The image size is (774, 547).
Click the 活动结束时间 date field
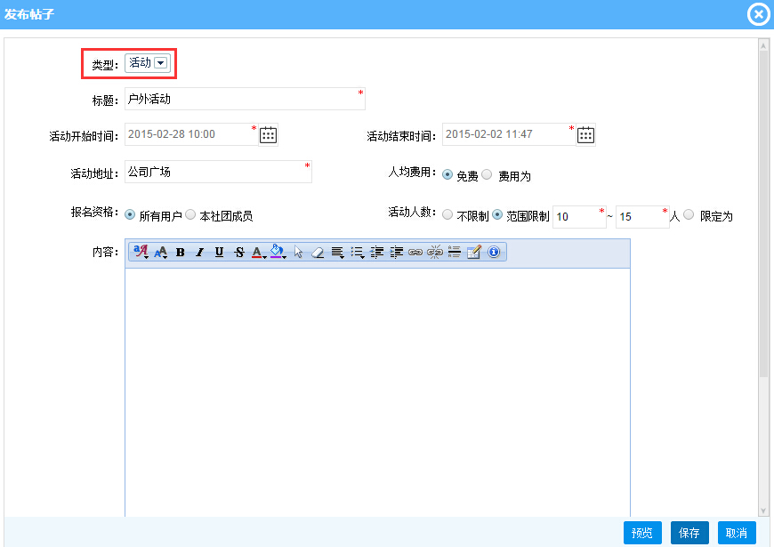(x=509, y=134)
